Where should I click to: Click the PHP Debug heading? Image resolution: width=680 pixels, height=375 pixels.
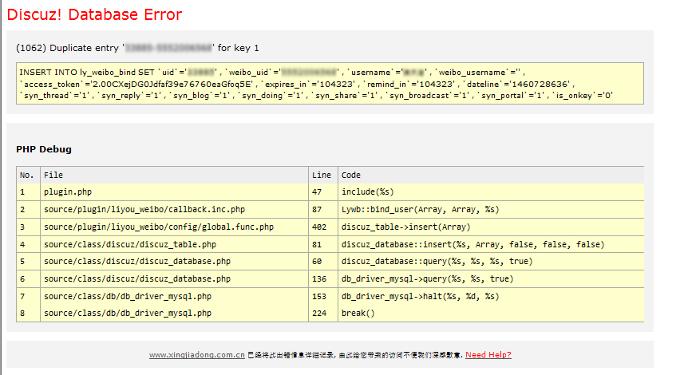point(44,149)
